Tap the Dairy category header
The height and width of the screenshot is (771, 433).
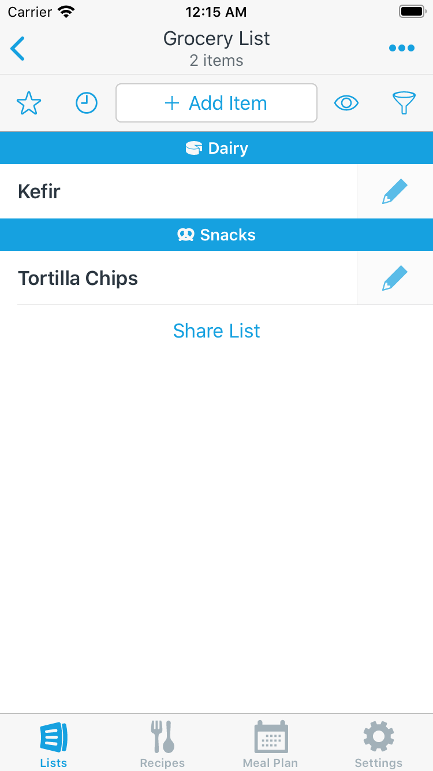coord(216,149)
